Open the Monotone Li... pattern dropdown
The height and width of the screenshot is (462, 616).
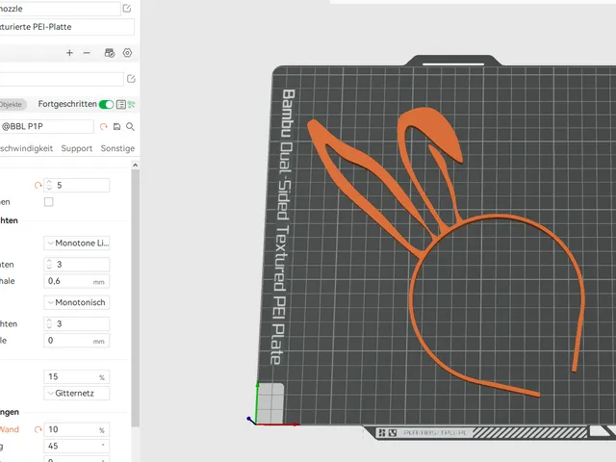coord(77,244)
